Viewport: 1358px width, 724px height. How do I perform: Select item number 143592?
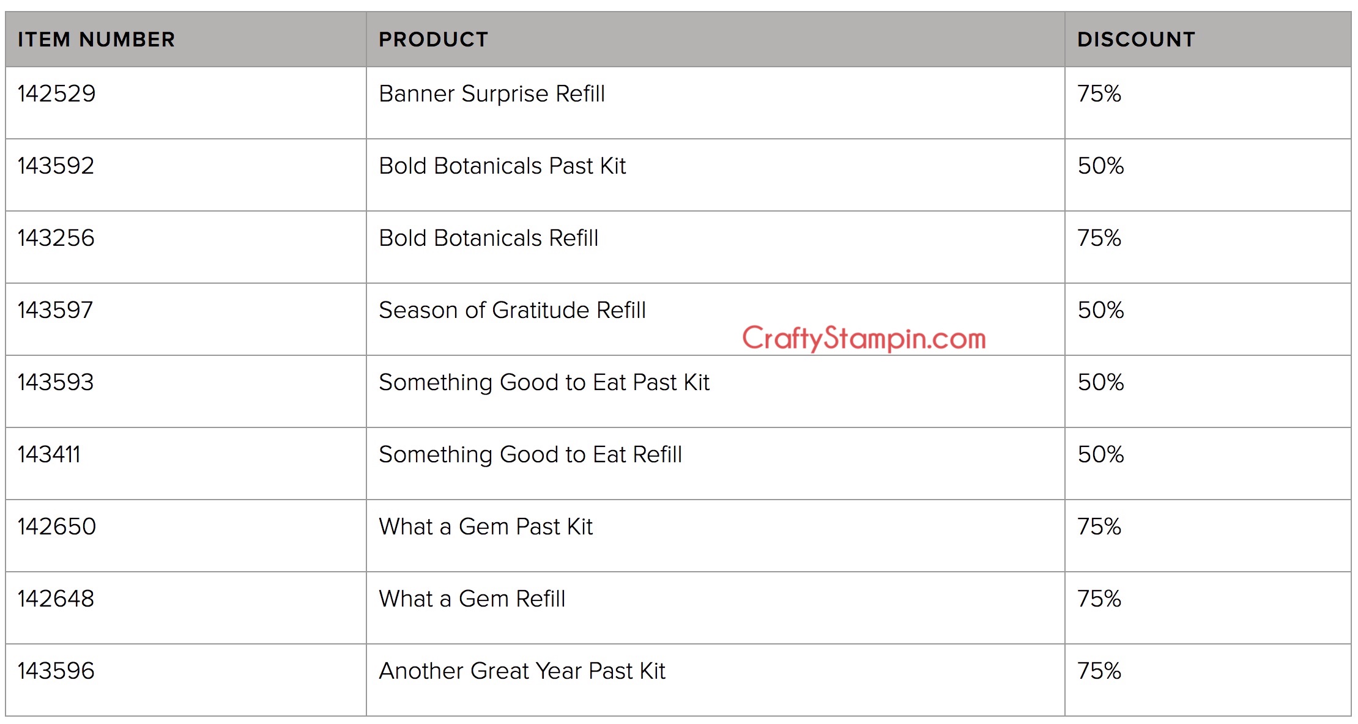pyautogui.click(x=56, y=166)
